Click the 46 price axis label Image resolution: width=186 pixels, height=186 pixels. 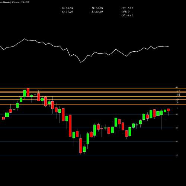177,141
